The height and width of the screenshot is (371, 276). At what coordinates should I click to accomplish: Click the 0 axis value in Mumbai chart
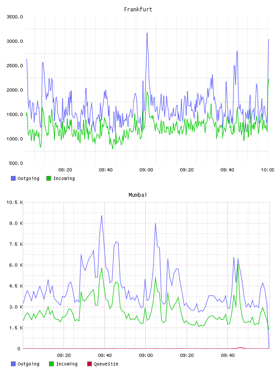coord(19,349)
